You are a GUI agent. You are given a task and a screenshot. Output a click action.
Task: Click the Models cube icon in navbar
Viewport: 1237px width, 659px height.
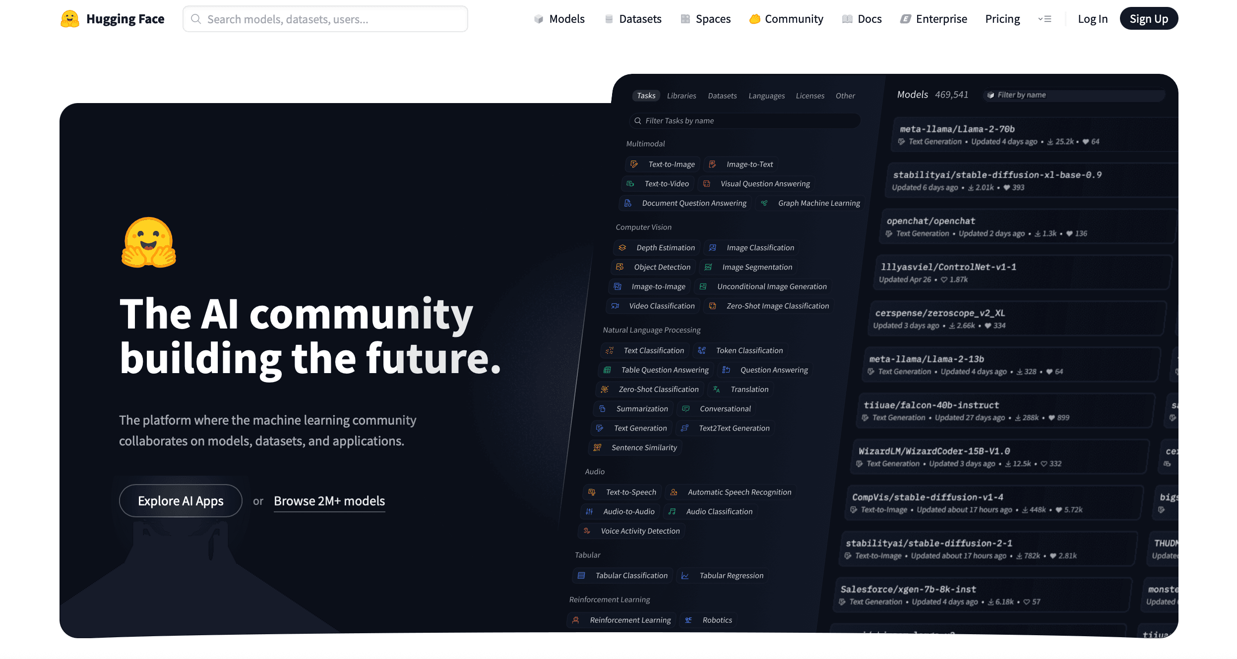click(539, 19)
